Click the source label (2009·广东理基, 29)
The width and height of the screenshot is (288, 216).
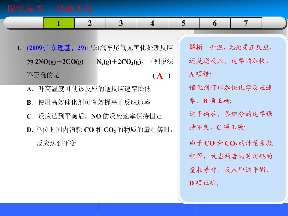pyautogui.click(x=56, y=48)
